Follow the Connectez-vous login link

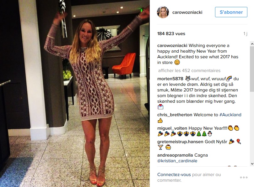[x=174, y=174]
